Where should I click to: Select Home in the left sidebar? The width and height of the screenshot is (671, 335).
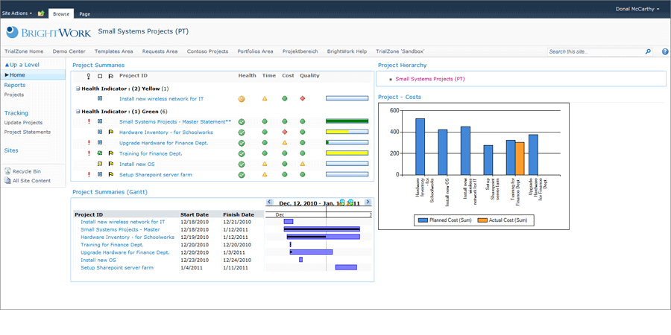point(33,74)
